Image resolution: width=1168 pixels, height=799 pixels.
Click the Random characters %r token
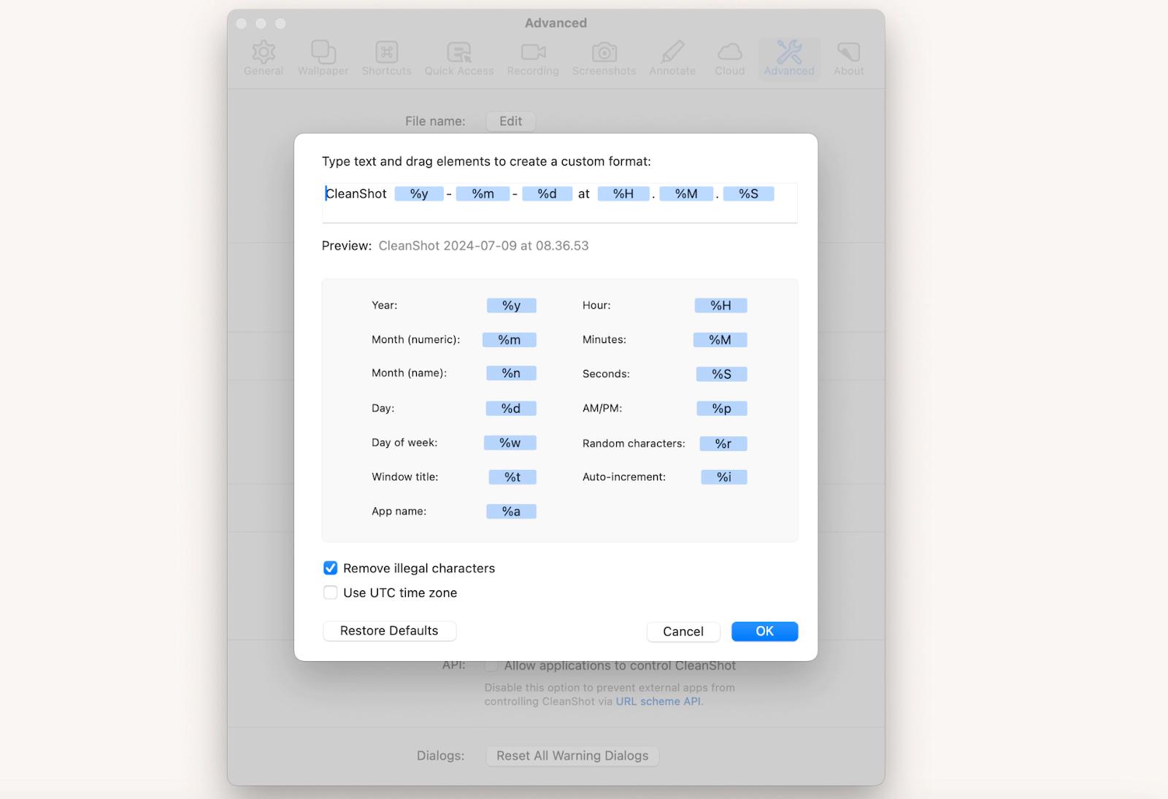(723, 444)
